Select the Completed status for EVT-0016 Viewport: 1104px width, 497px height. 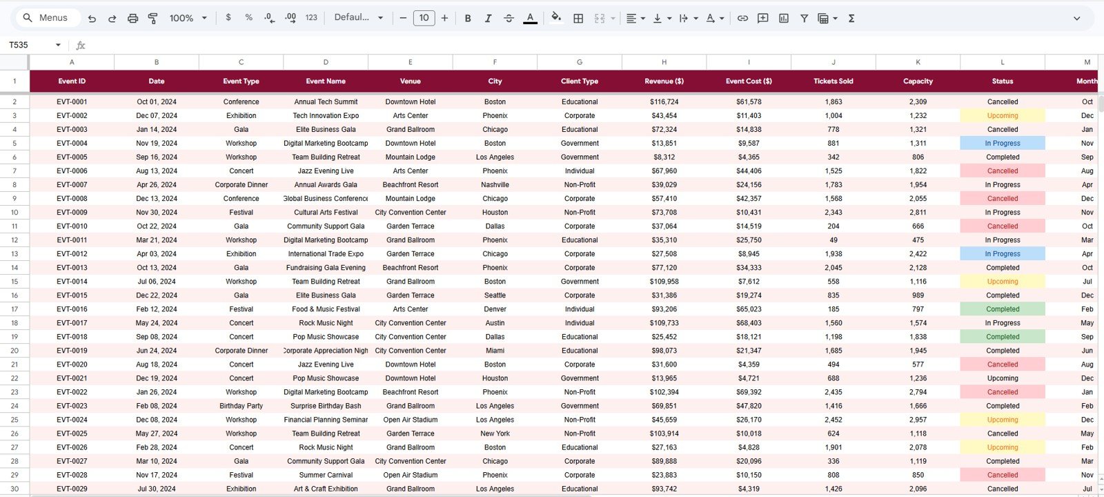[x=1003, y=309]
